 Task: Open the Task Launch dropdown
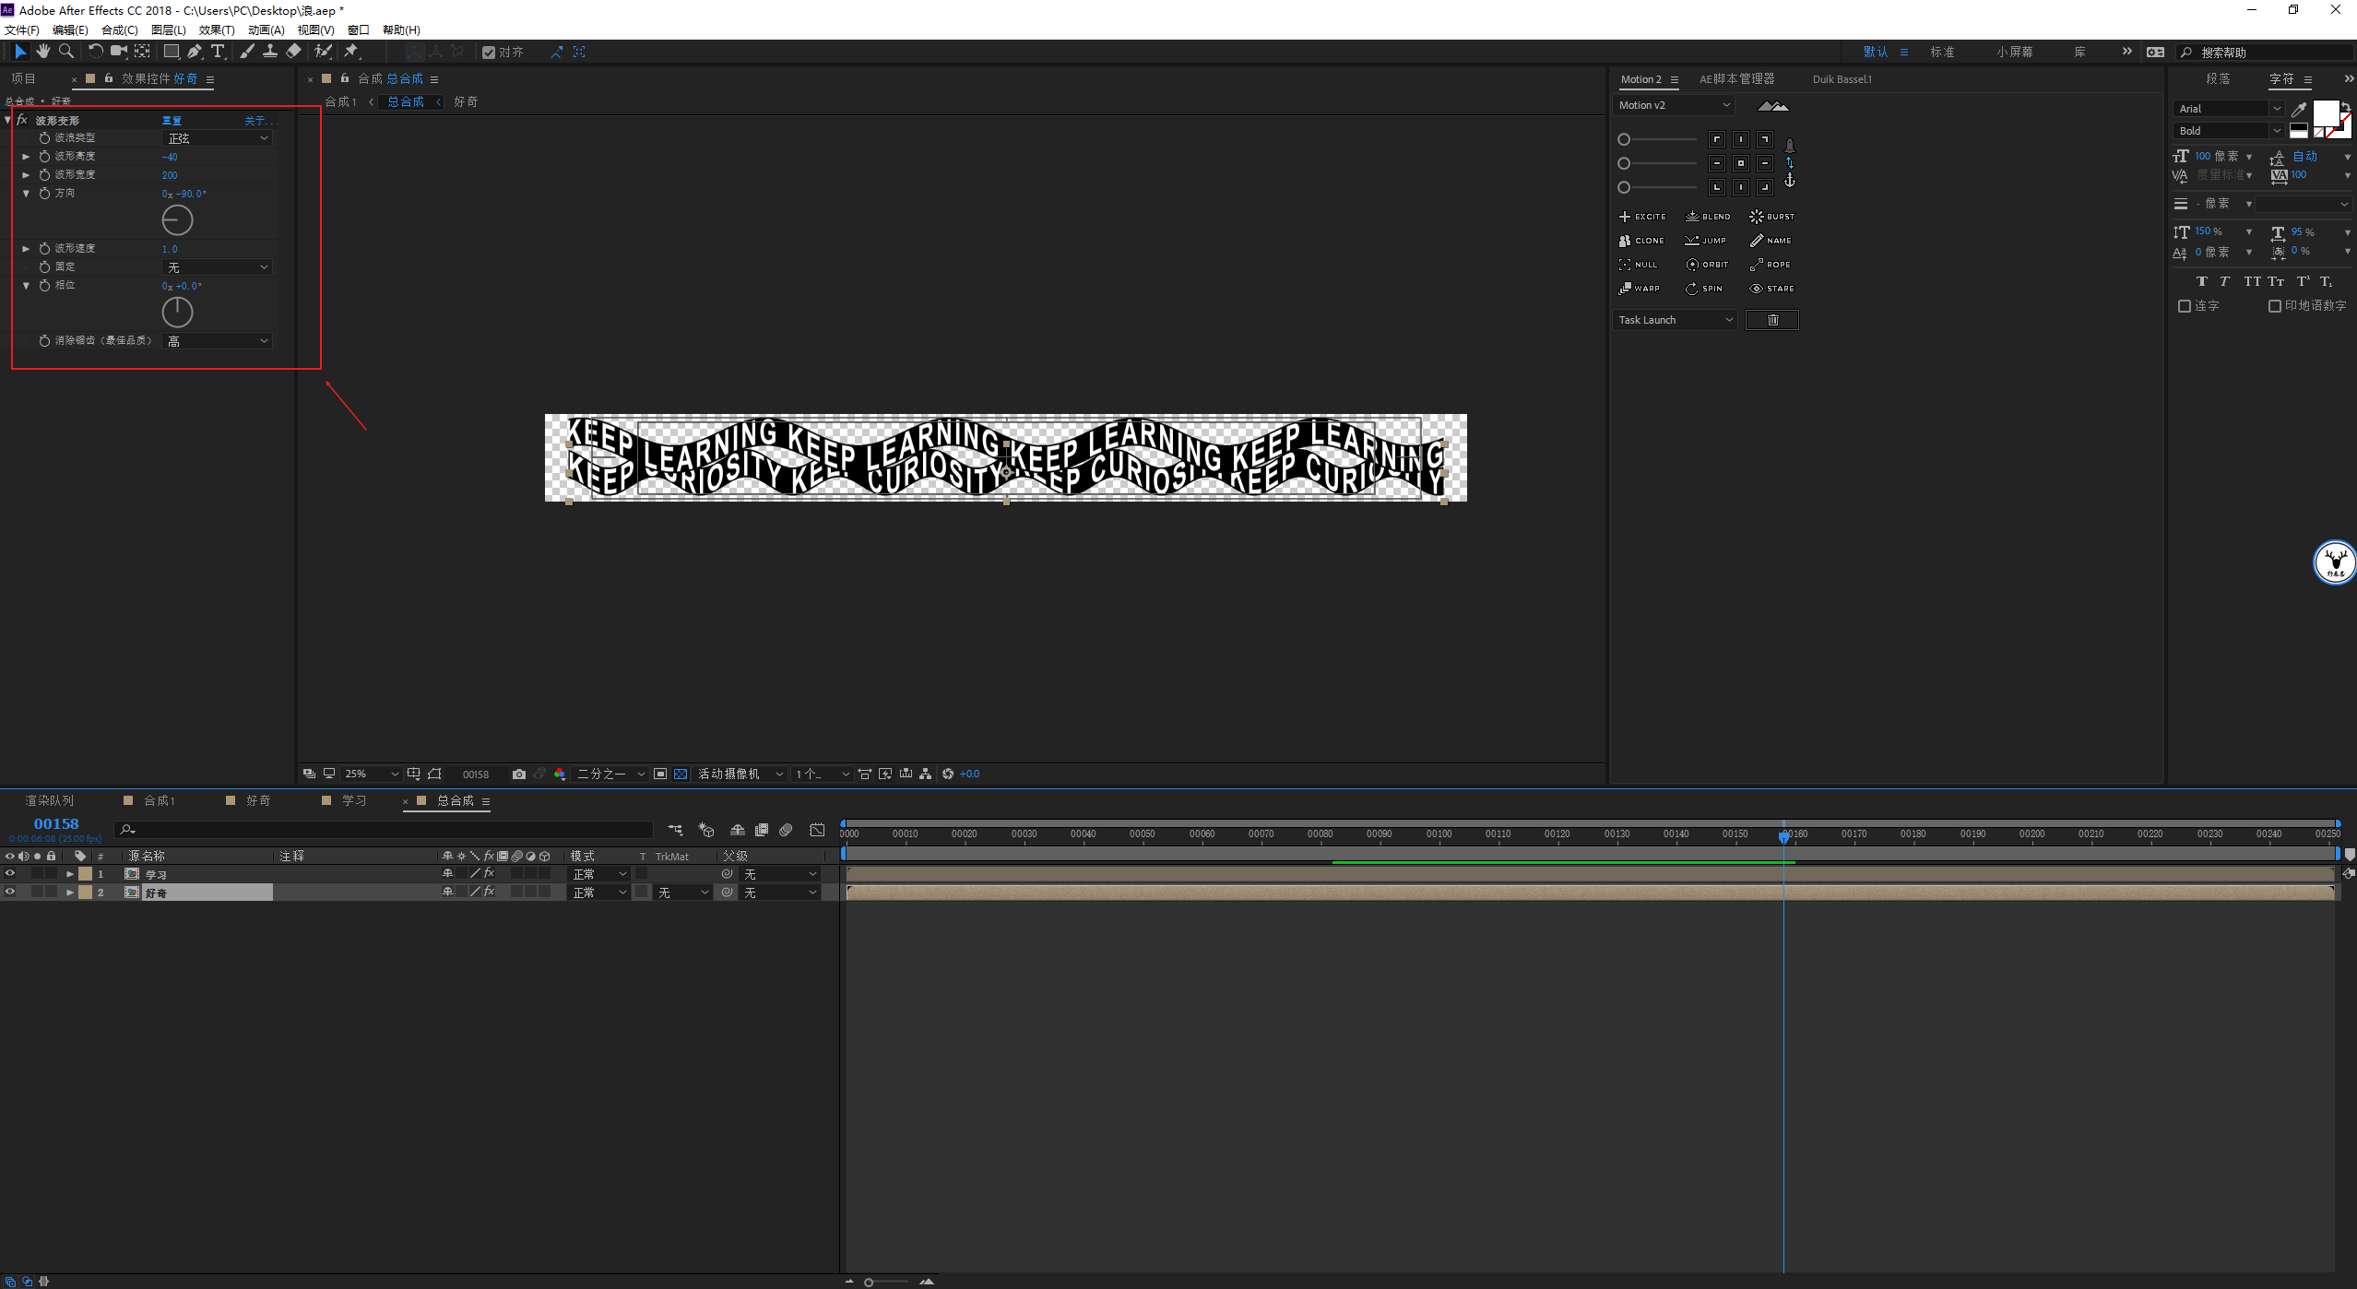pyautogui.click(x=1675, y=320)
